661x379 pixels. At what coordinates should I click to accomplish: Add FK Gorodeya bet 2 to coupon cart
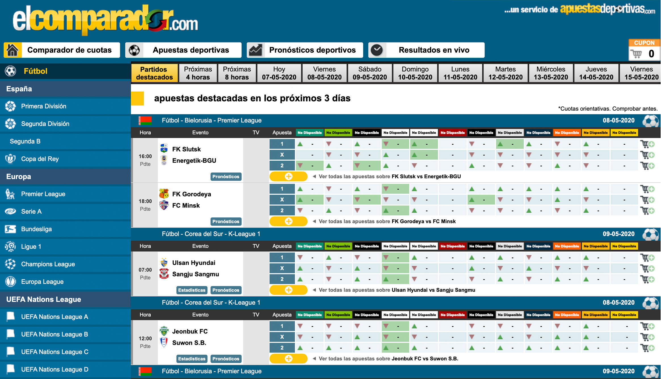[647, 210]
